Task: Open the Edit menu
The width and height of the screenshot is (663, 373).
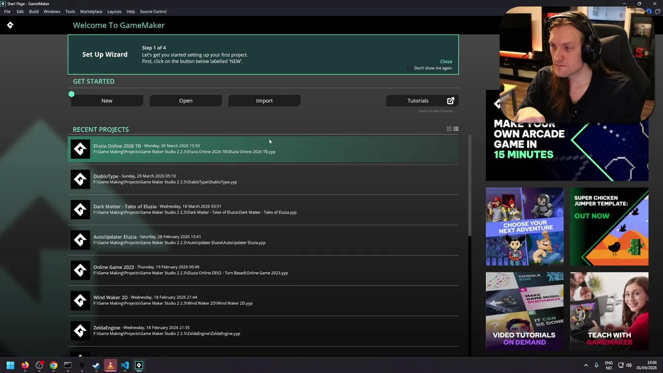Action: point(20,11)
